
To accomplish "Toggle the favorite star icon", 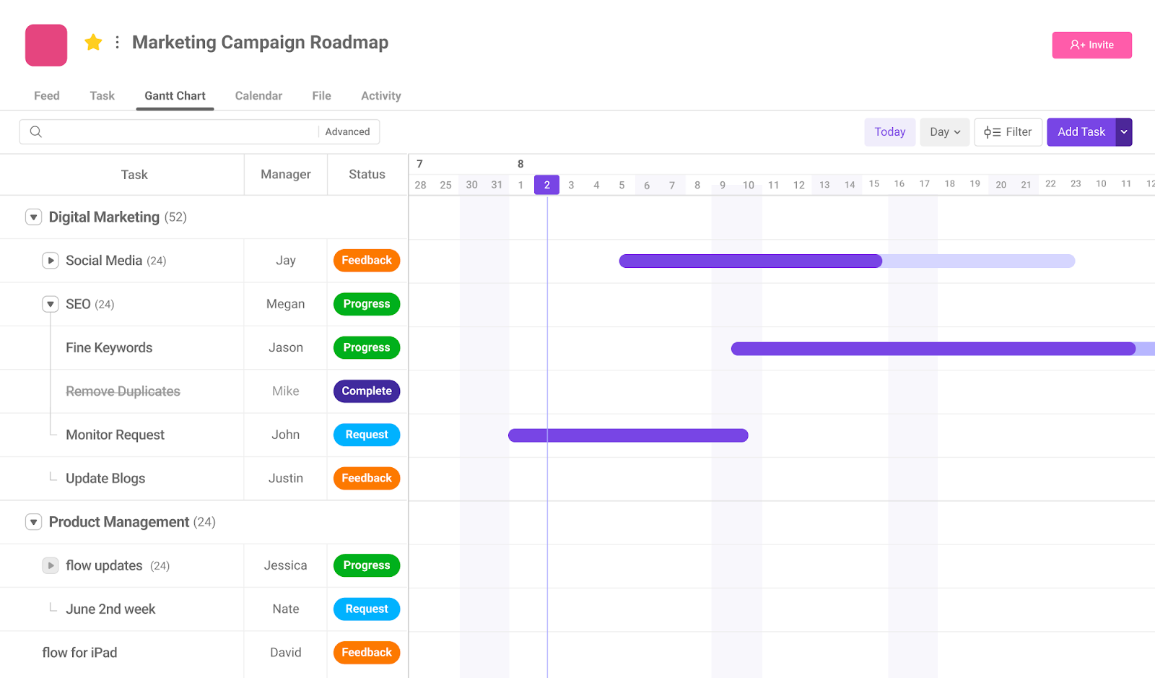I will click(x=93, y=43).
